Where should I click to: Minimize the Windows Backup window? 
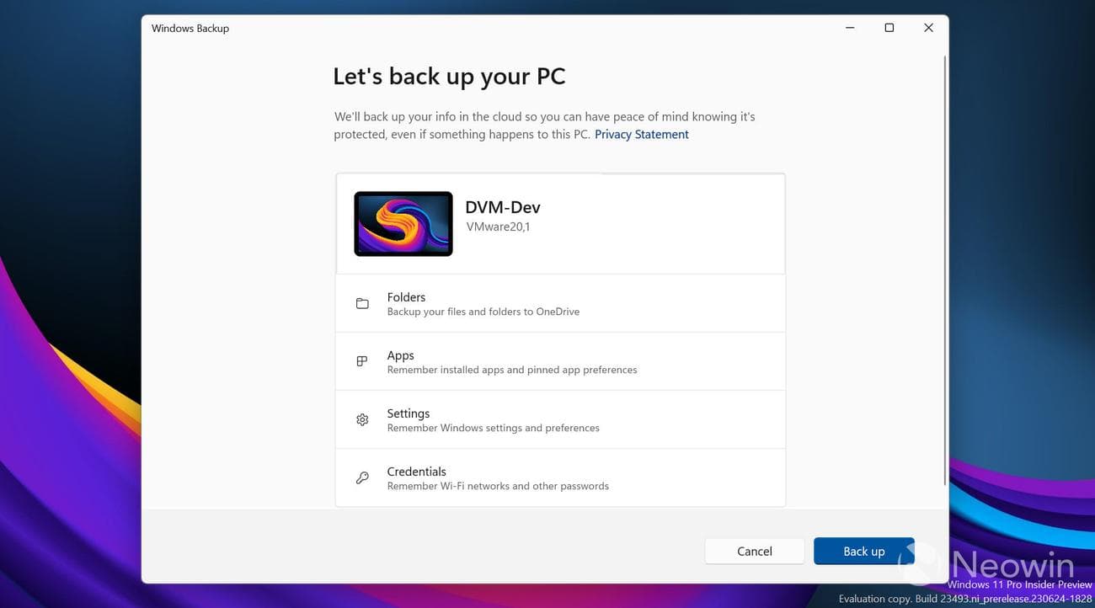(849, 27)
